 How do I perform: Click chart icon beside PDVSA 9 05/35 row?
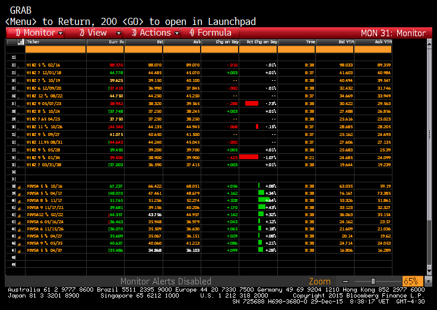point(19,243)
